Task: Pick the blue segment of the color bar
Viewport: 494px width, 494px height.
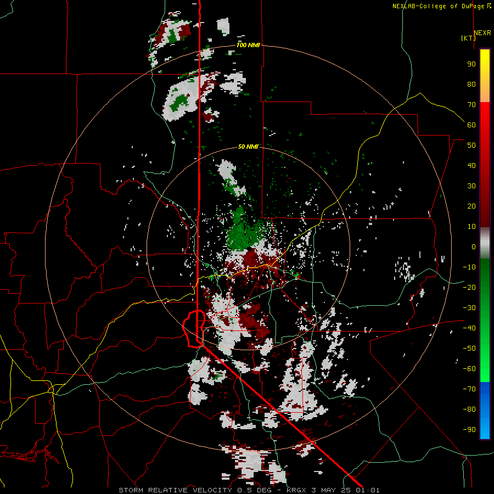Action: coord(485,410)
